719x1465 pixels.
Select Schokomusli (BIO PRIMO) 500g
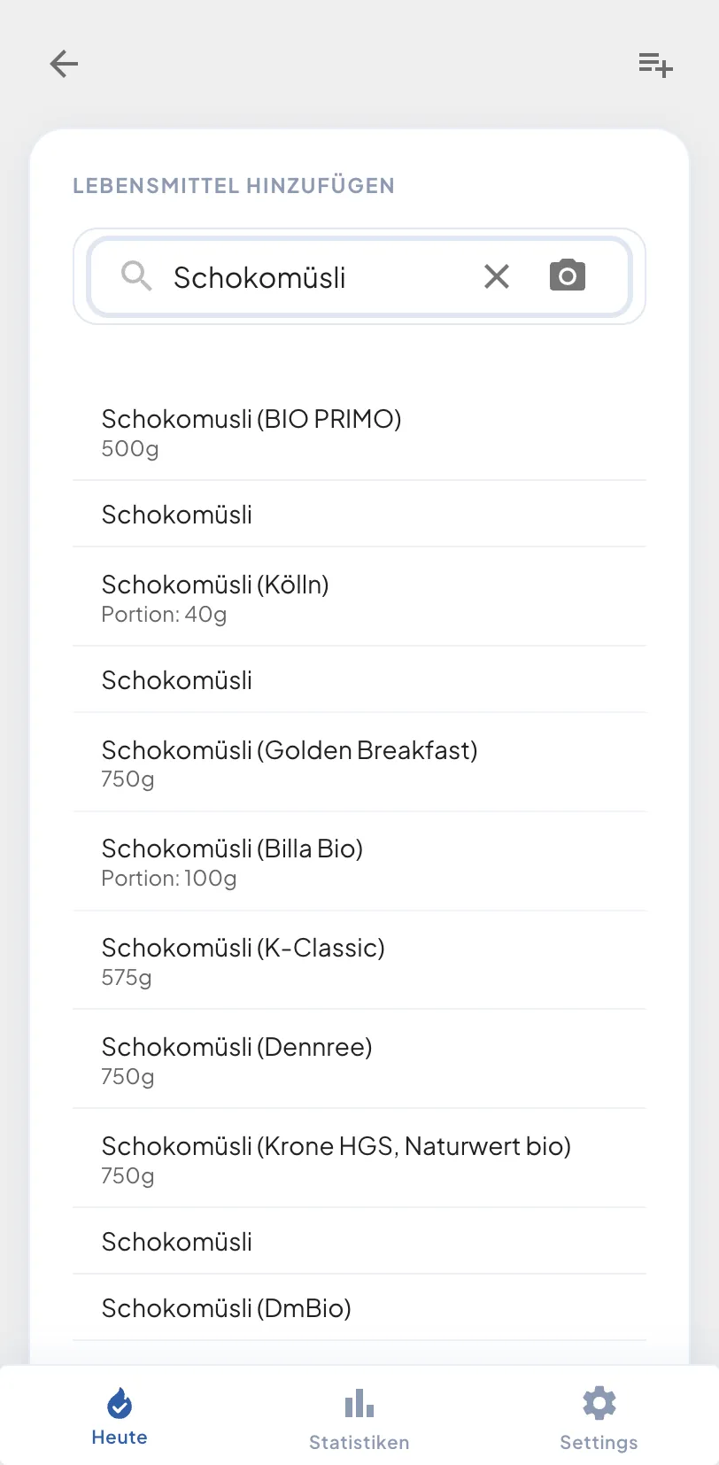[x=359, y=432]
